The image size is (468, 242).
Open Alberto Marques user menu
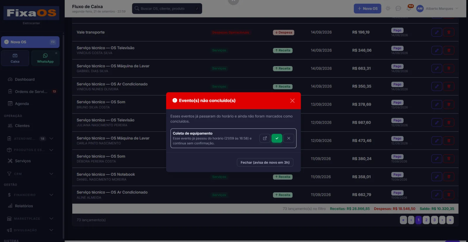coord(437,8)
